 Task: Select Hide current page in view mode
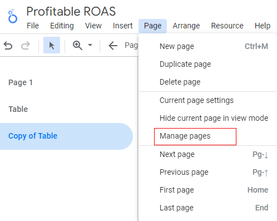[x=207, y=118]
